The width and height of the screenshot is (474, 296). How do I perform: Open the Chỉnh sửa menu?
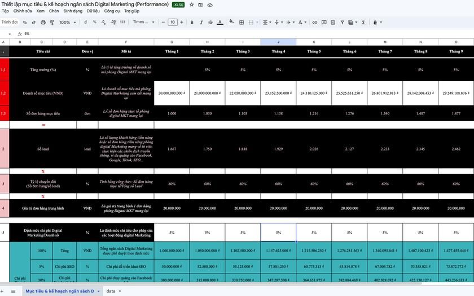pos(23,11)
